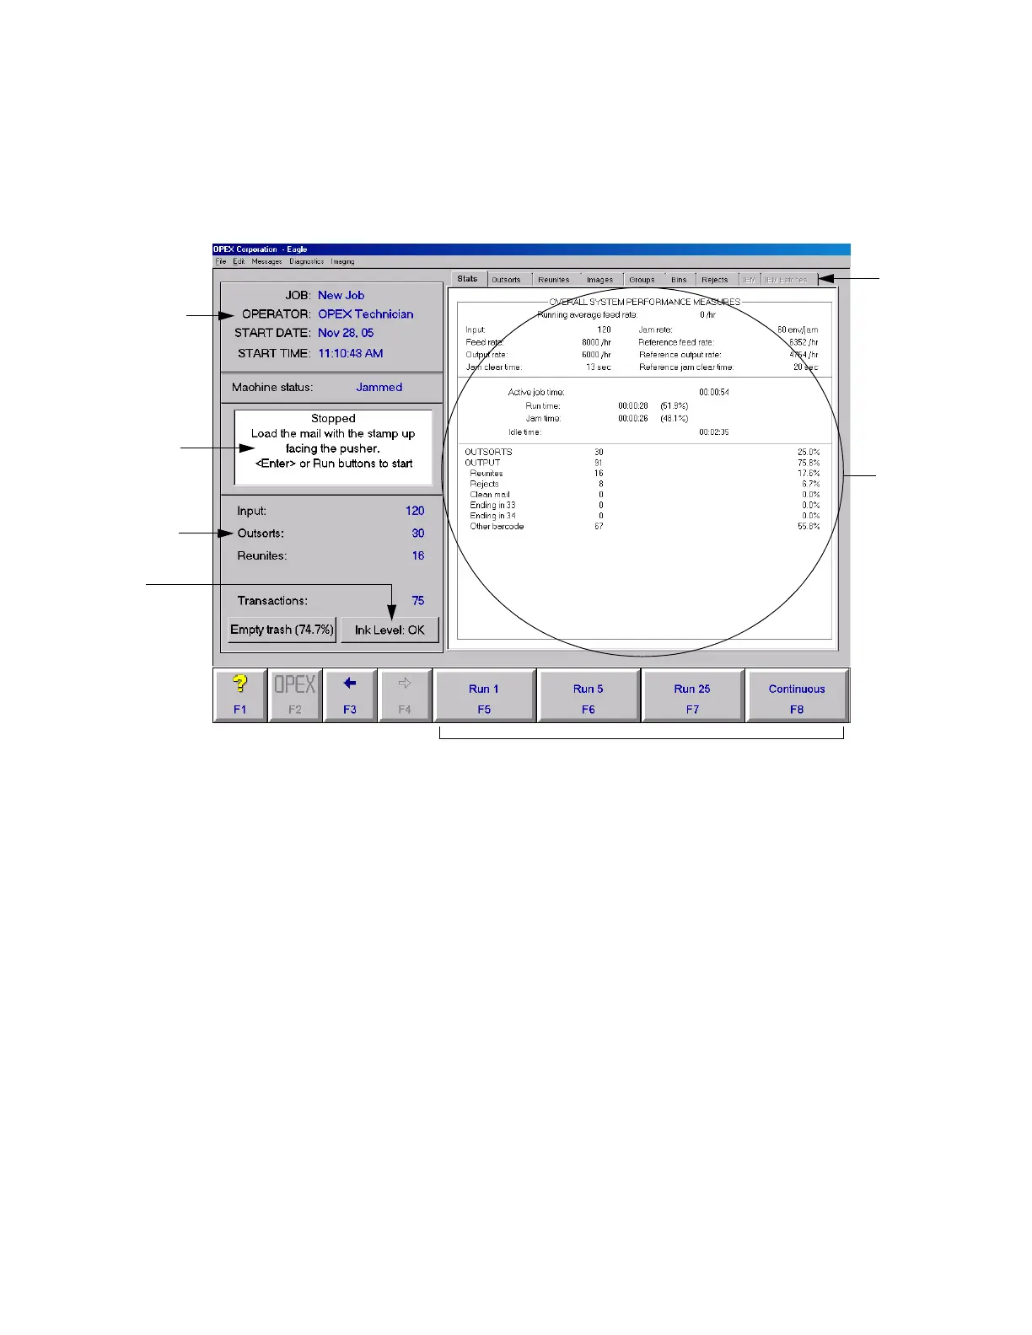Click 'Clean mail' row label
This screenshot has width=1032, height=1335.
(x=490, y=495)
